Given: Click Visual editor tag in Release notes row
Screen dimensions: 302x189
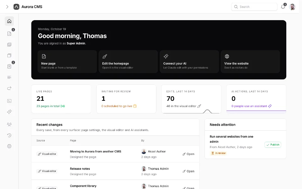Looking at the screenshot, I should coord(47,171).
